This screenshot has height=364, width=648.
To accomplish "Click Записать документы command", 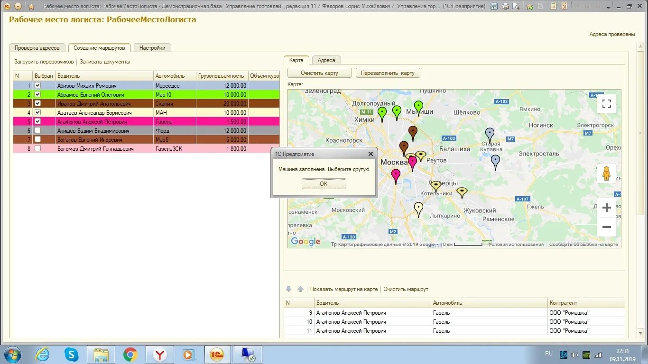I will pyautogui.click(x=105, y=62).
